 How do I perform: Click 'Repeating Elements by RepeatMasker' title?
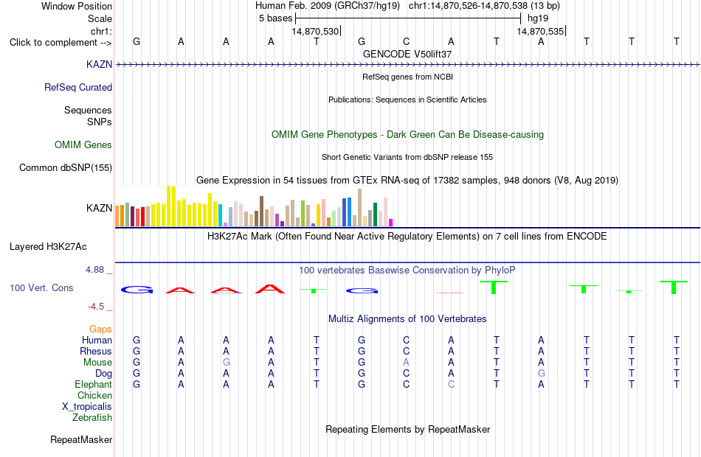pyautogui.click(x=408, y=429)
